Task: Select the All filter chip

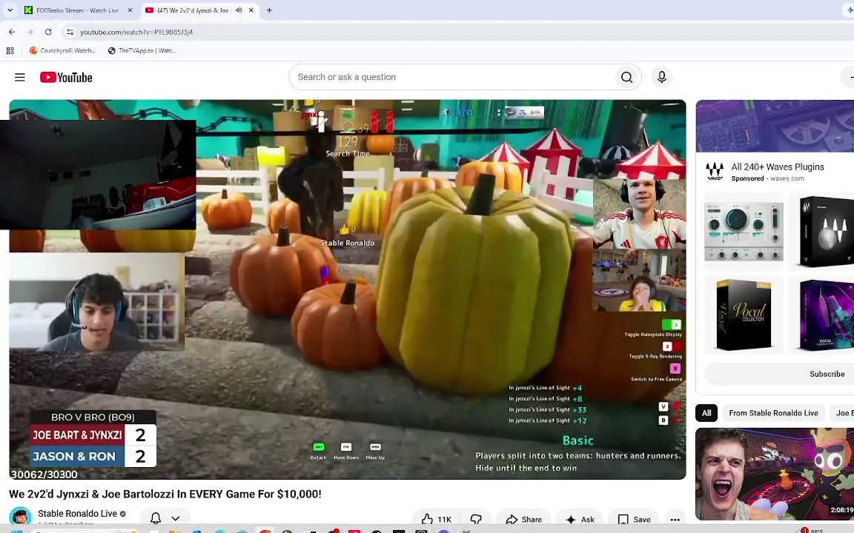Action: pos(706,413)
